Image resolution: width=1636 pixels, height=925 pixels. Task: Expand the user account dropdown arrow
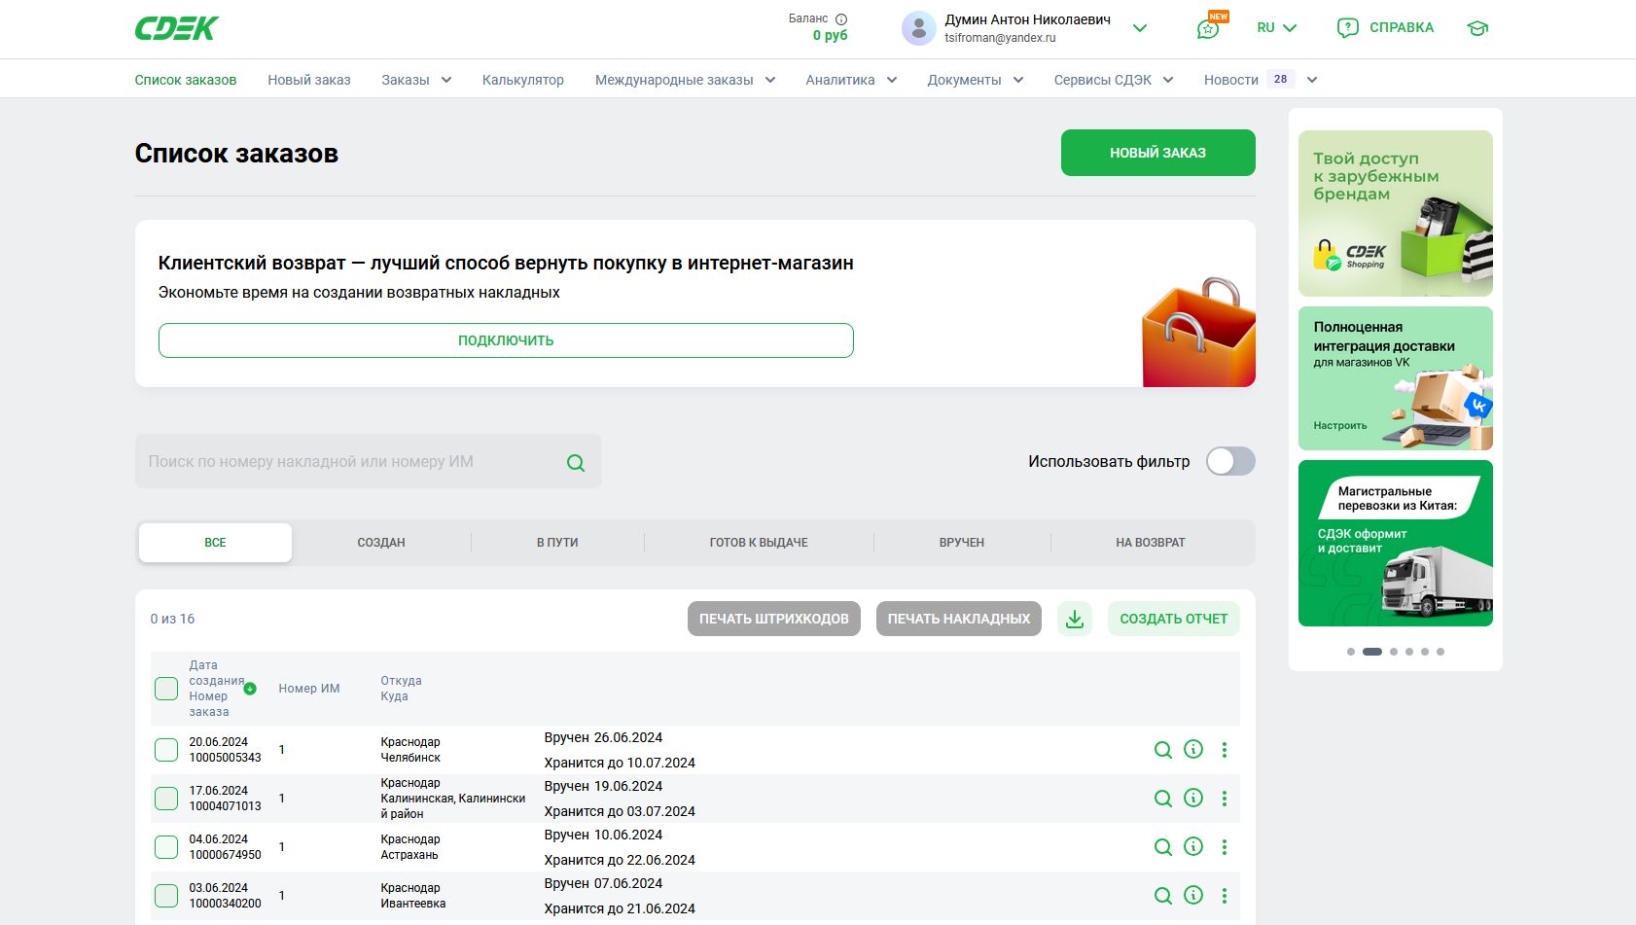click(x=1140, y=28)
